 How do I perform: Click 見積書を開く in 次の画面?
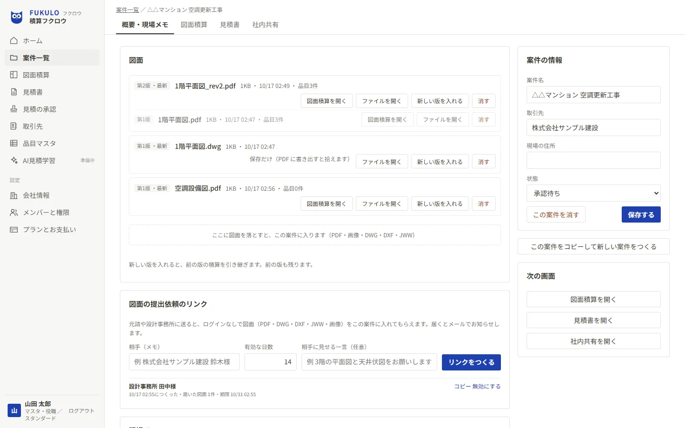tap(593, 320)
